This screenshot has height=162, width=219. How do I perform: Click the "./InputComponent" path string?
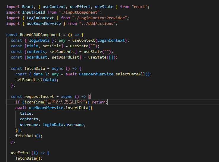(x=79, y=12)
